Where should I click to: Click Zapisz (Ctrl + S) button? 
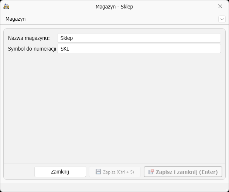coord(115,172)
